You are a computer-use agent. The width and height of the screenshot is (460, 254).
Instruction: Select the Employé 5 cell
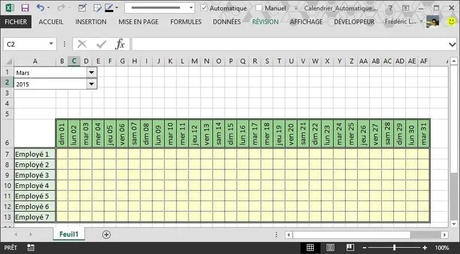tap(35, 196)
